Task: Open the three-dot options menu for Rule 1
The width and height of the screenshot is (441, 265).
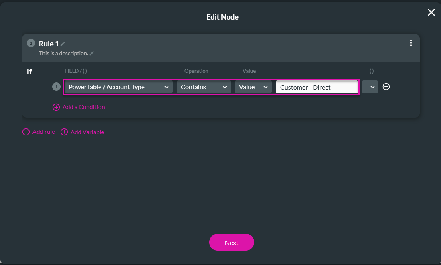Action: (411, 43)
